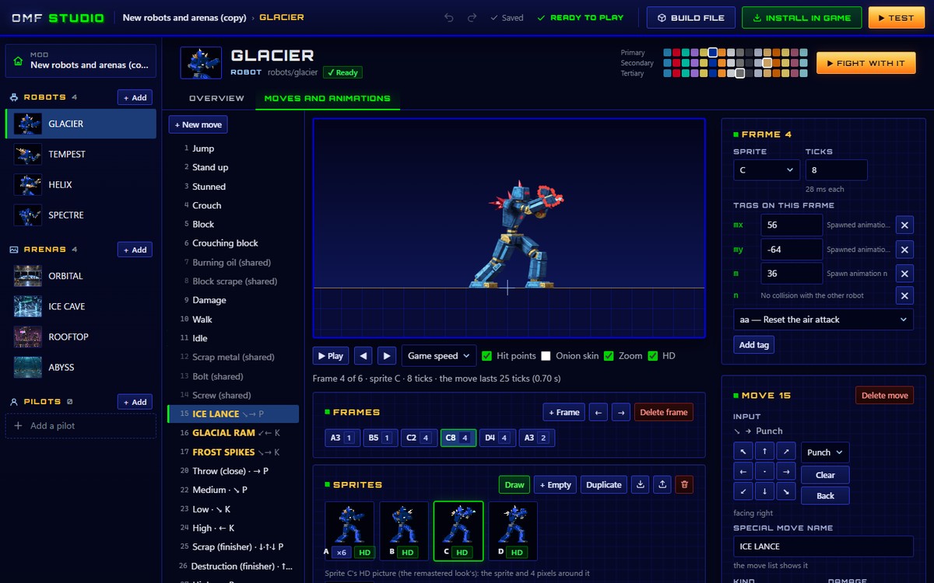Toggle the HD checkbox under the preview
Viewport: 934px width, 583px height.
click(653, 356)
